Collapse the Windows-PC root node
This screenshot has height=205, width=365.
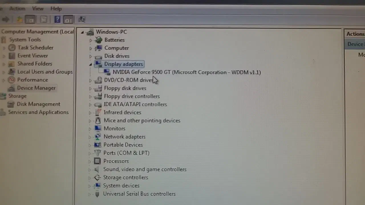(x=82, y=32)
